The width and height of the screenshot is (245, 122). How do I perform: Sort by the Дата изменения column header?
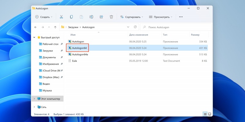pyautogui.click(x=139, y=35)
